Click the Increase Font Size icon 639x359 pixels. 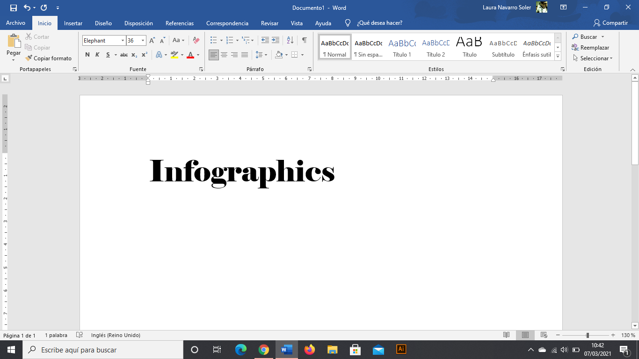coord(152,41)
